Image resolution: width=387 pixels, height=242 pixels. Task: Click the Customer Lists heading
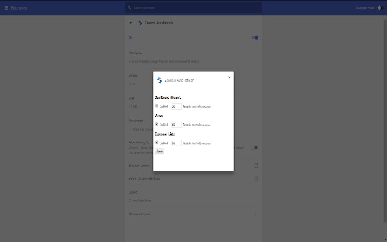[164, 134]
